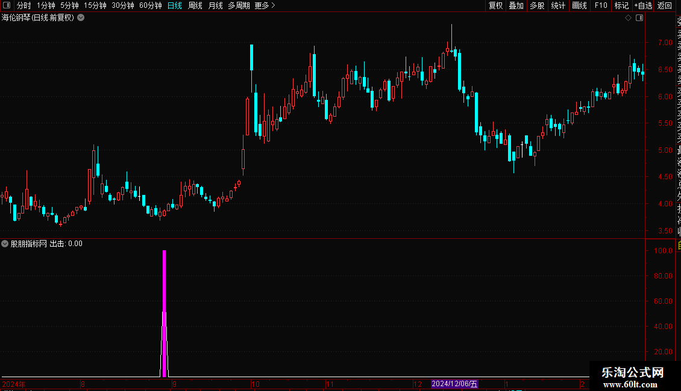Screen dimensions: 681x391
Task: Click the magenta 出击 signal spike
Action: pyautogui.click(x=164, y=313)
